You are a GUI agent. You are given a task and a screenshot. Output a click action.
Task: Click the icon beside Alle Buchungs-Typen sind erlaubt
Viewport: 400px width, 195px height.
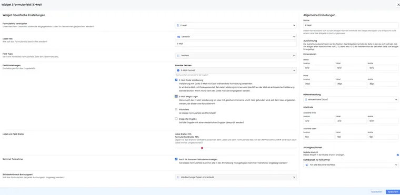(178, 177)
